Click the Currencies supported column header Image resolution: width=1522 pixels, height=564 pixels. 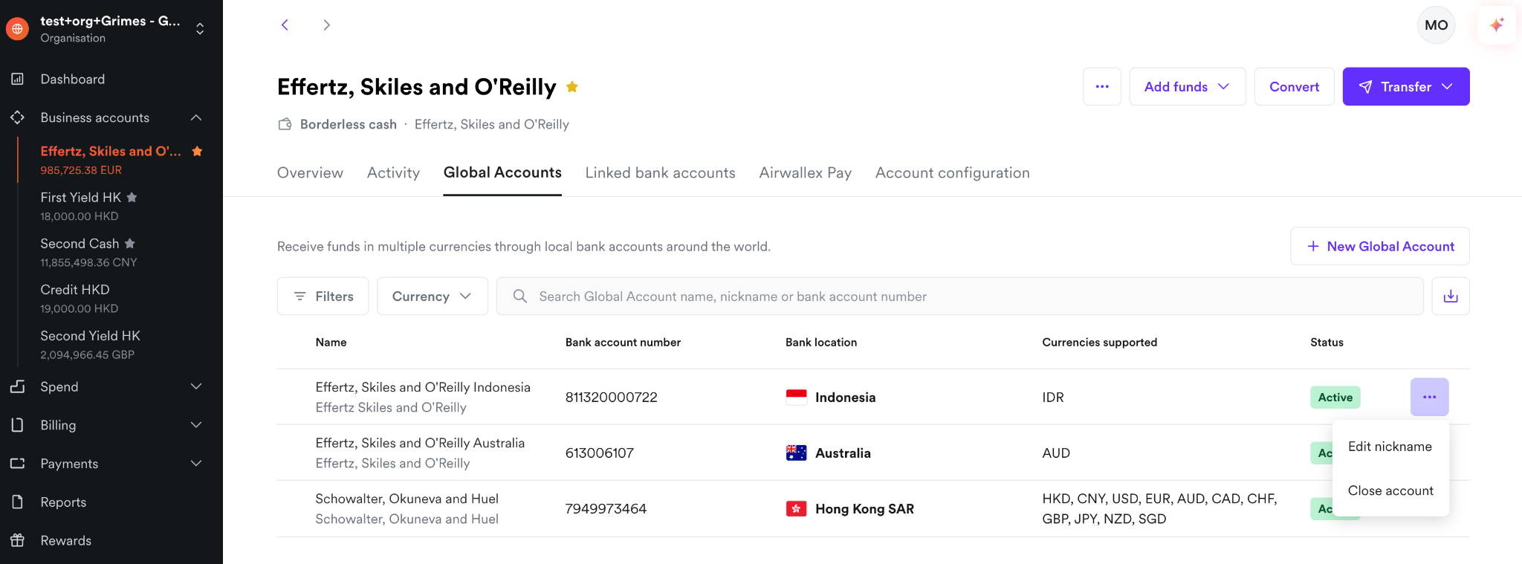point(1099,342)
